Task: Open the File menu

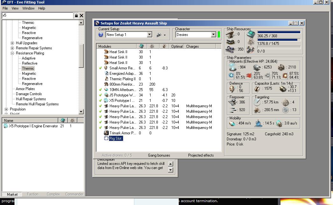Action: 5,8
